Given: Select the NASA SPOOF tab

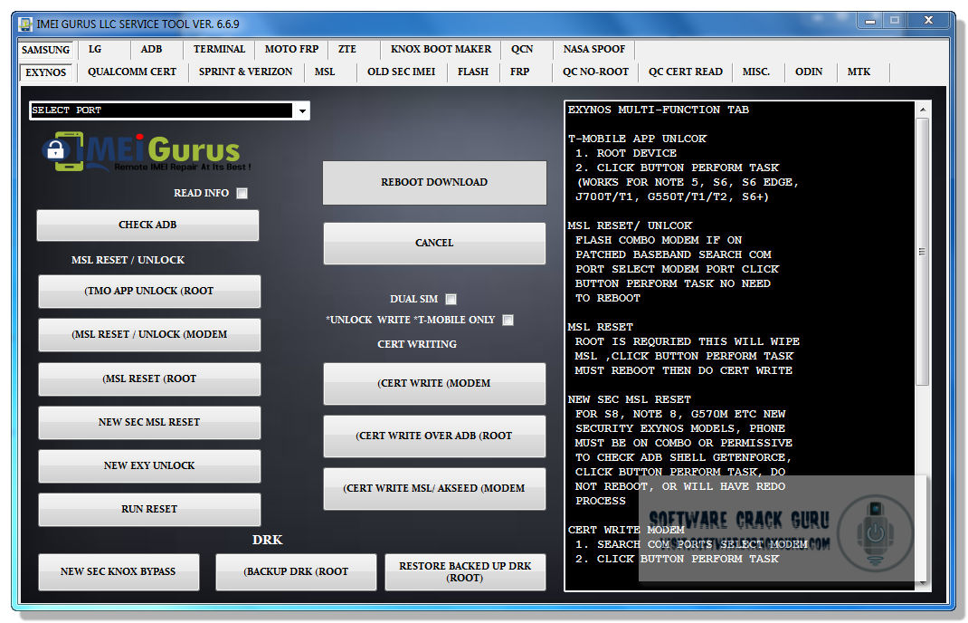Looking at the screenshot, I should (x=593, y=50).
